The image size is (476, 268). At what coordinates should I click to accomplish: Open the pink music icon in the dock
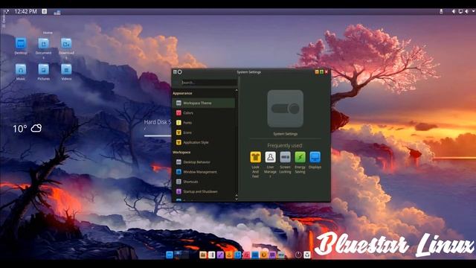point(246,255)
